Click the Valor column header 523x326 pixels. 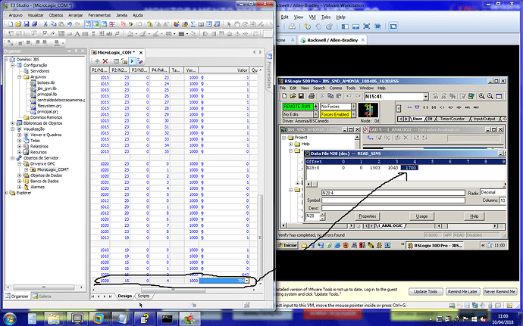(x=224, y=70)
